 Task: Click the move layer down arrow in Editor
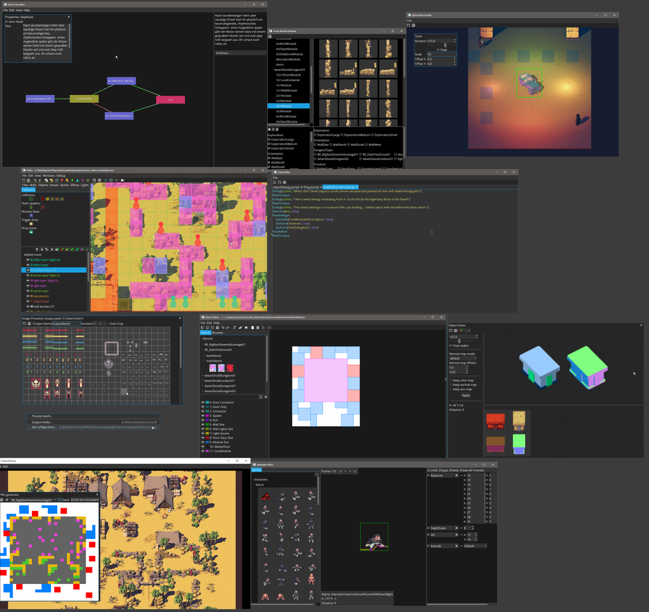point(42,249)
